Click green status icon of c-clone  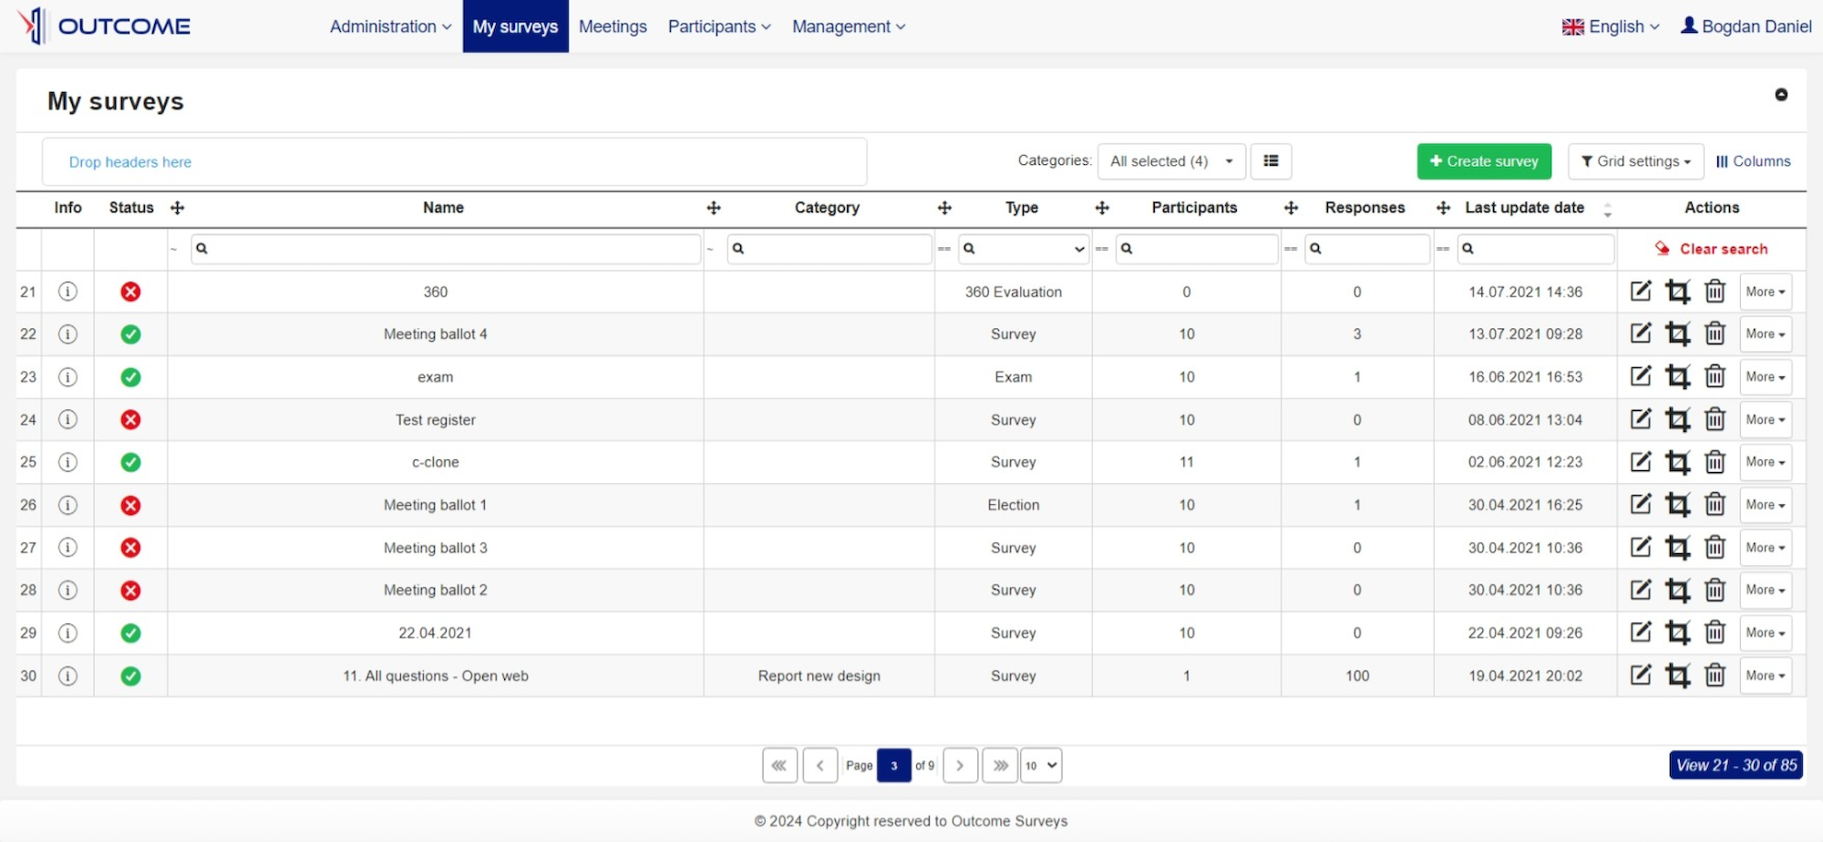[x=130, y=462]
